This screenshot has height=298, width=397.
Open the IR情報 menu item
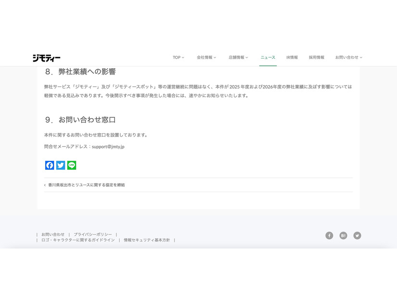point(292,57)
